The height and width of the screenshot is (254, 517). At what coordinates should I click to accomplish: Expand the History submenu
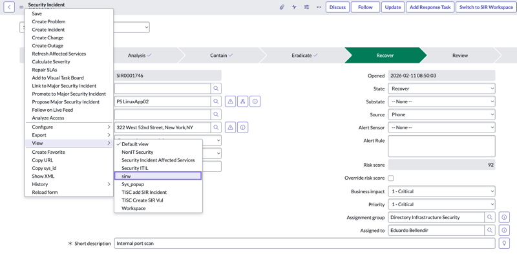(x=69, y=184)
